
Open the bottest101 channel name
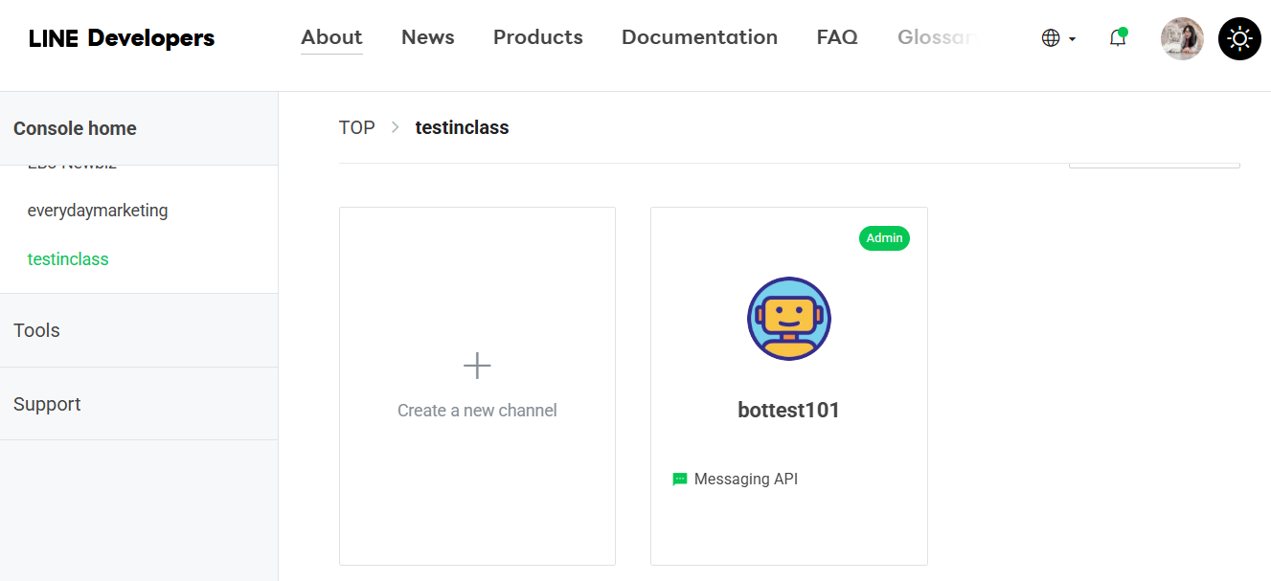click(x=789, y=411)
